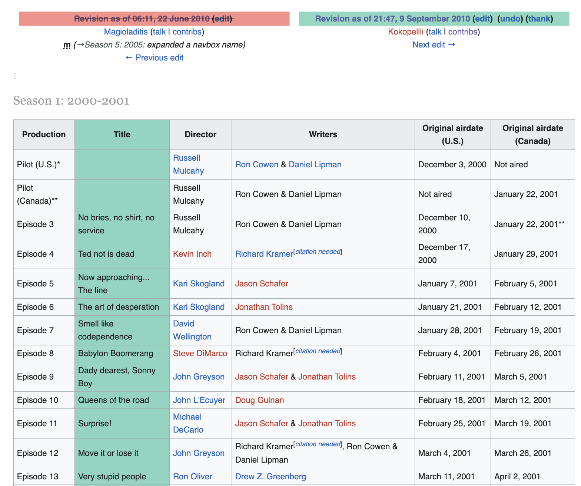Open Kokopellli talk page
Image resolution: width=581 pixels, height=486 pixels.
click(435, 32)
